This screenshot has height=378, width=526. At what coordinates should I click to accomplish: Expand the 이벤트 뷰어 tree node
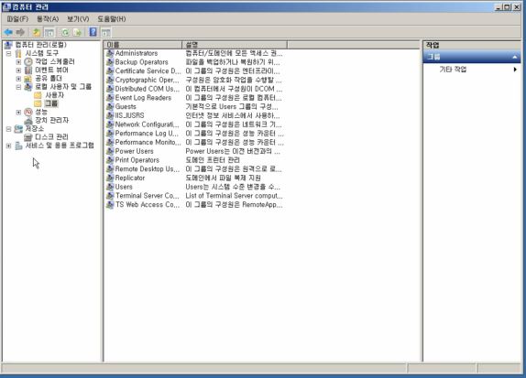point(18,70)
